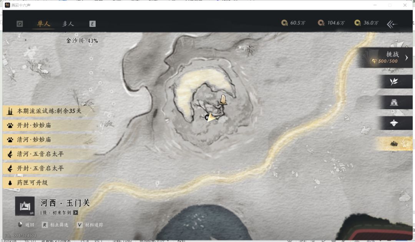Image resolution: width=415 pixels, height=242 pixels.
Task: Click the 104.6万 currency amount
Action: [336, 23]
